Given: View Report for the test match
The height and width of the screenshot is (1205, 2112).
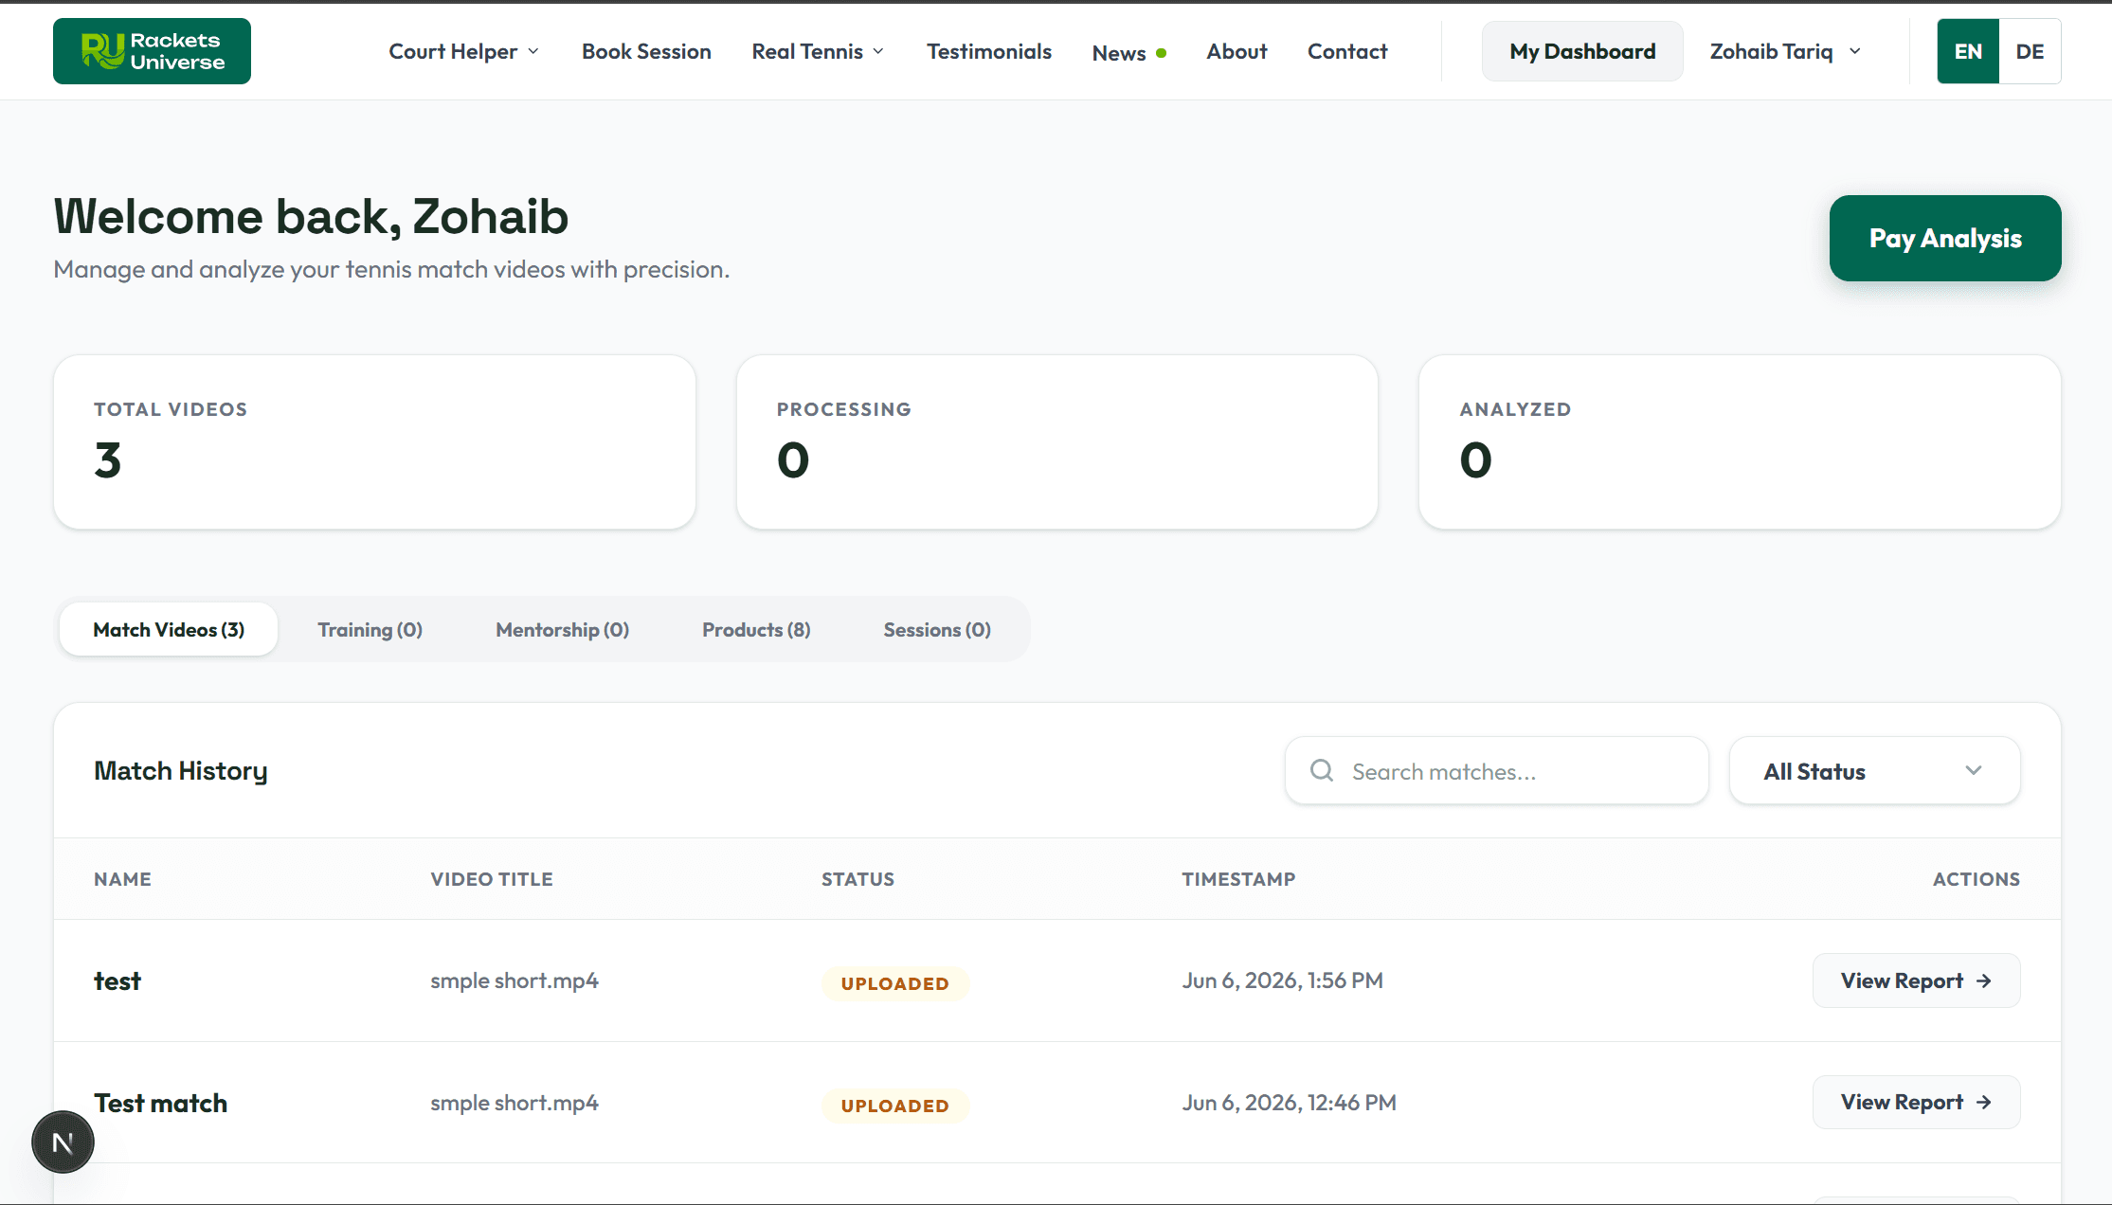Looking at the screenshot, I should [1916, 980].
